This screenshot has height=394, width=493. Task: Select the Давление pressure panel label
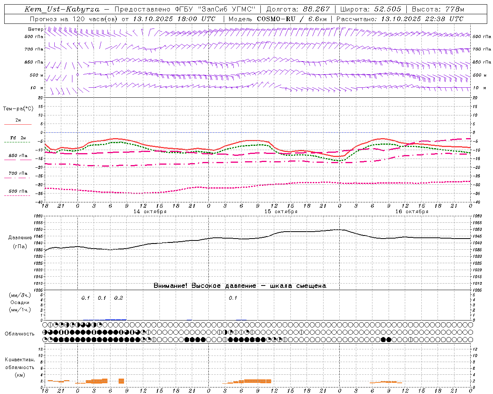coord(20,238)
